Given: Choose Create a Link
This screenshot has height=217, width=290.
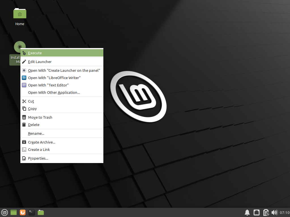Looking at the screenshot, I should tap(62, 150).
